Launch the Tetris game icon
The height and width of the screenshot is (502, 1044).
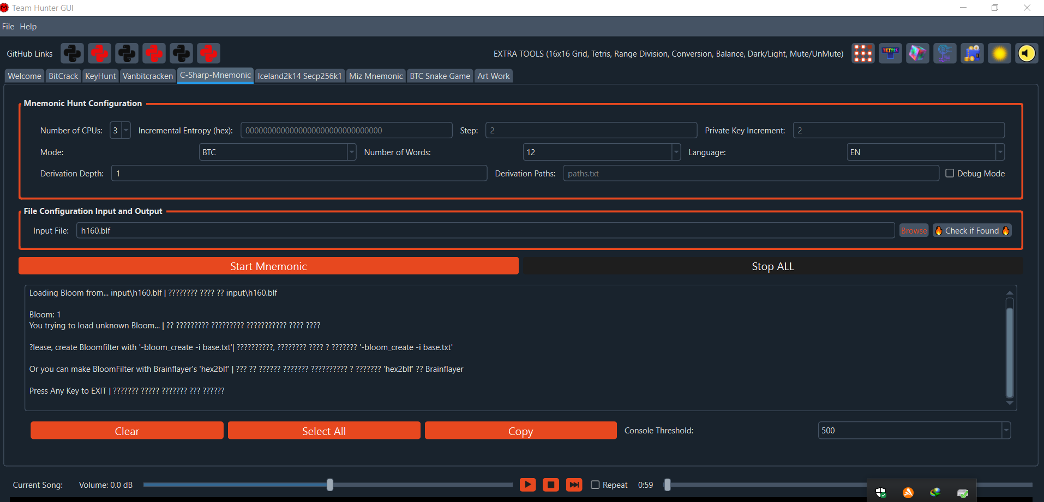(890, 53)
